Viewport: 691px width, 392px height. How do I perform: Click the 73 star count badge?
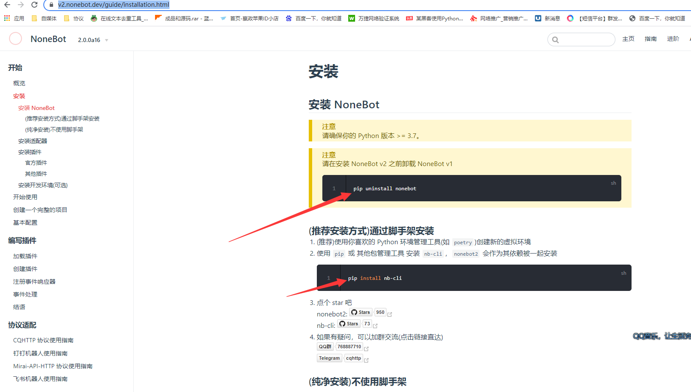click(367, 324)
